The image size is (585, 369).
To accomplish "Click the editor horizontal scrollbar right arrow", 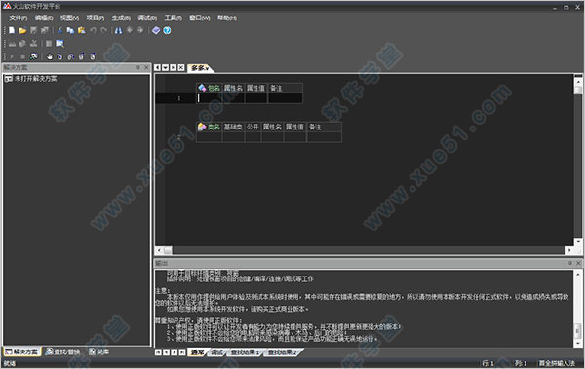I will [569, 250].
